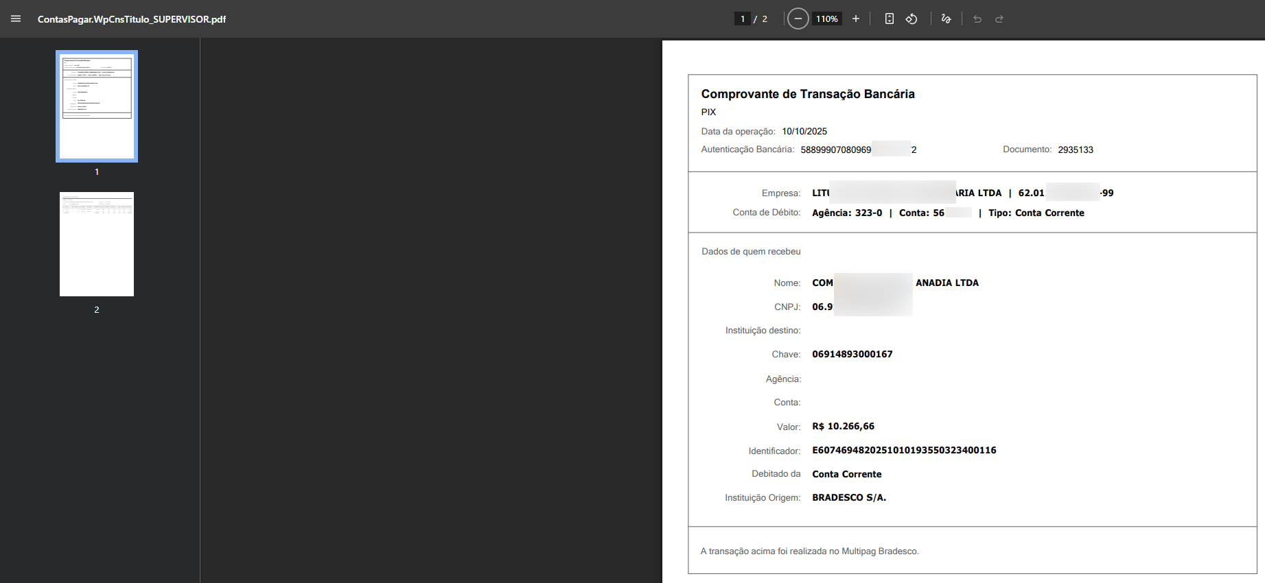Toggle the sidebar with the hamburger menu icon
The width and height of the screenshot is (1265, 583).
pyautogui.click(x=16, y=19)
